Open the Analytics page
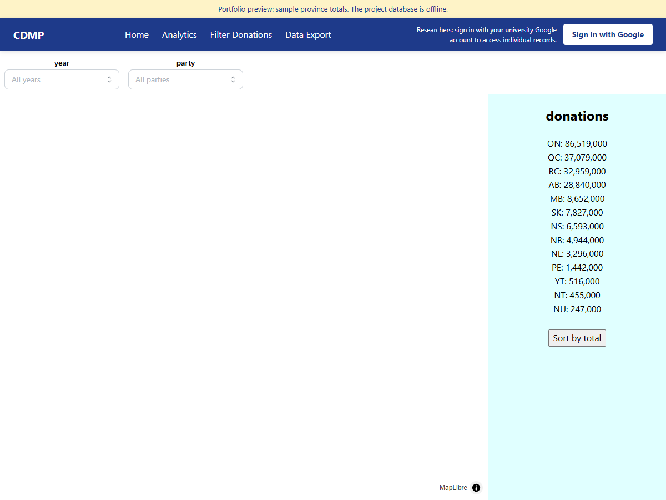 (x=179, y=34)
